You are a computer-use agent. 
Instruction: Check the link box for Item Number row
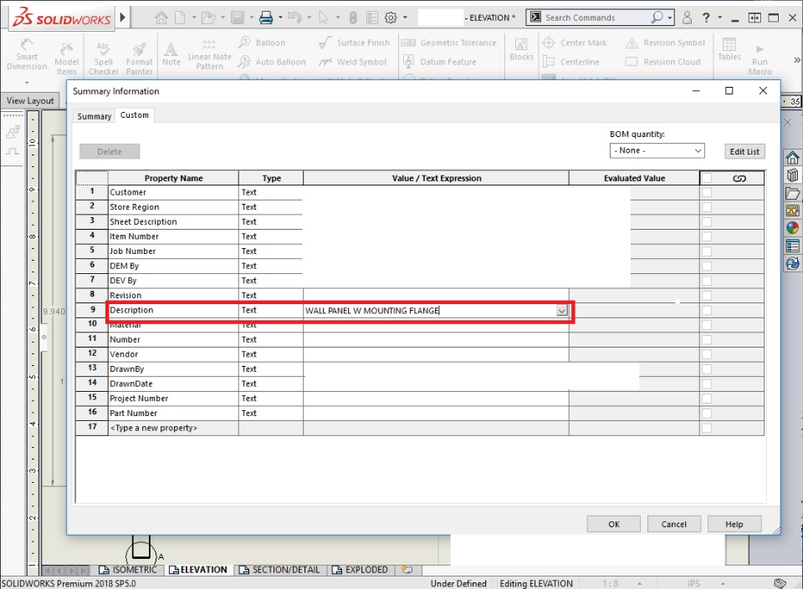pos(707,236)
